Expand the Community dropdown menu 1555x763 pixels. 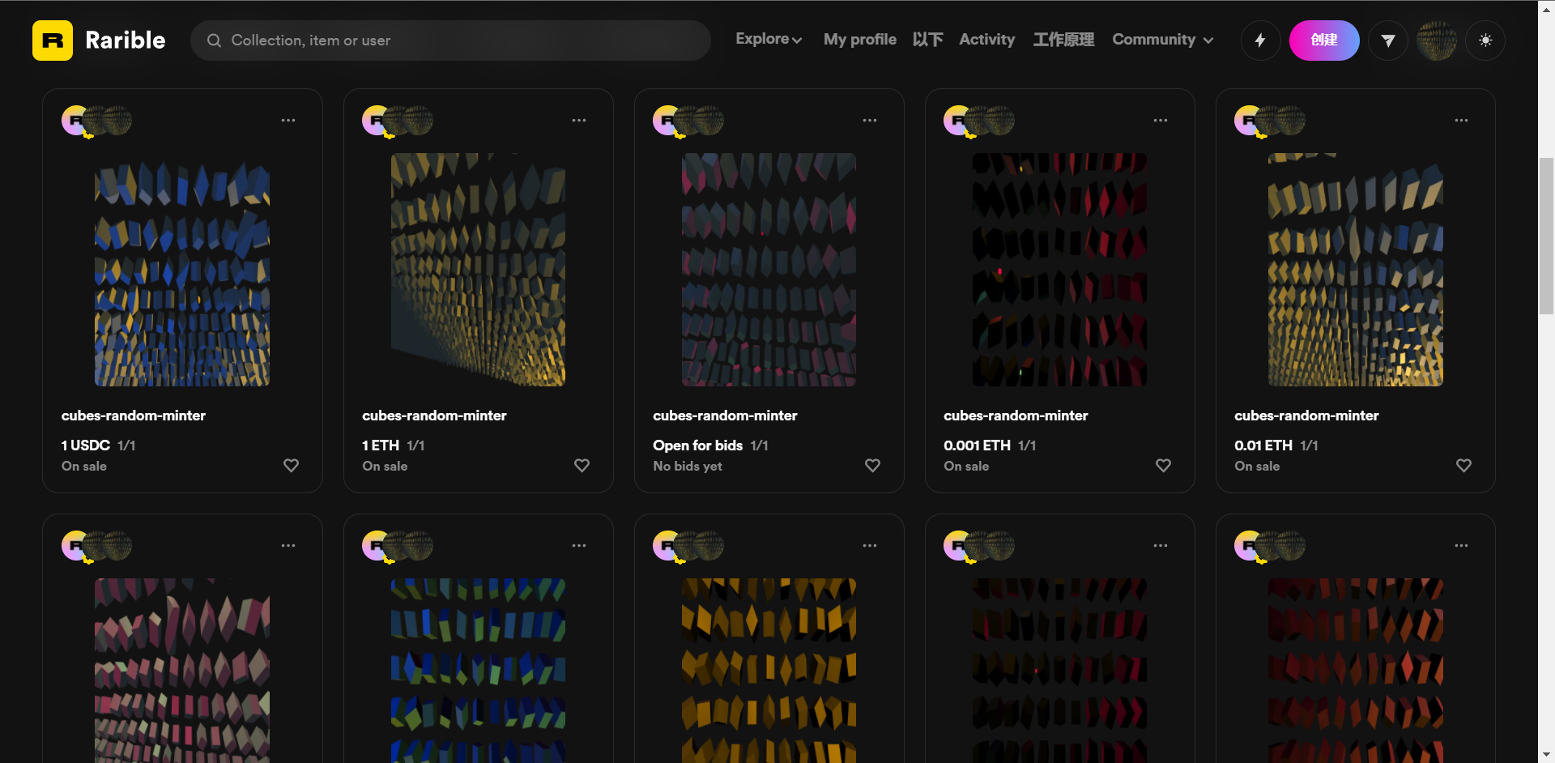click(x=1163, y=39)
